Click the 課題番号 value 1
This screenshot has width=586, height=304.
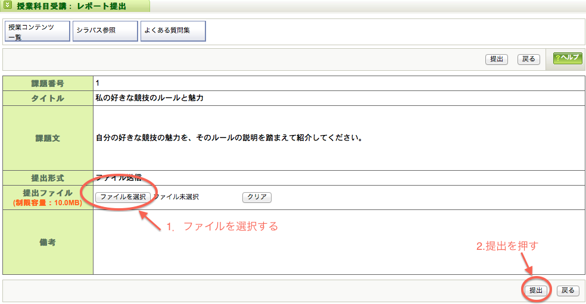(98, 83)
